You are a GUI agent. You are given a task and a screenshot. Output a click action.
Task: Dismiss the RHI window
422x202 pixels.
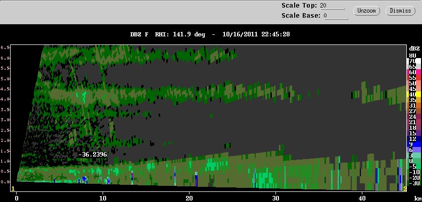coord(400,11)
